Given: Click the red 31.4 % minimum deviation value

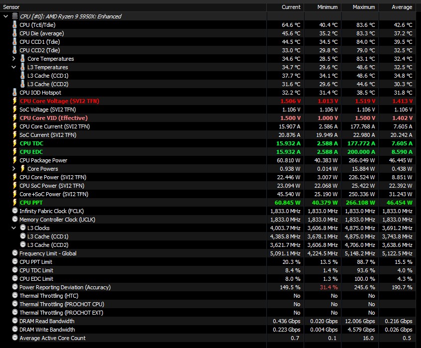Looking at the screenshot, I should click(x=329, y=287).
